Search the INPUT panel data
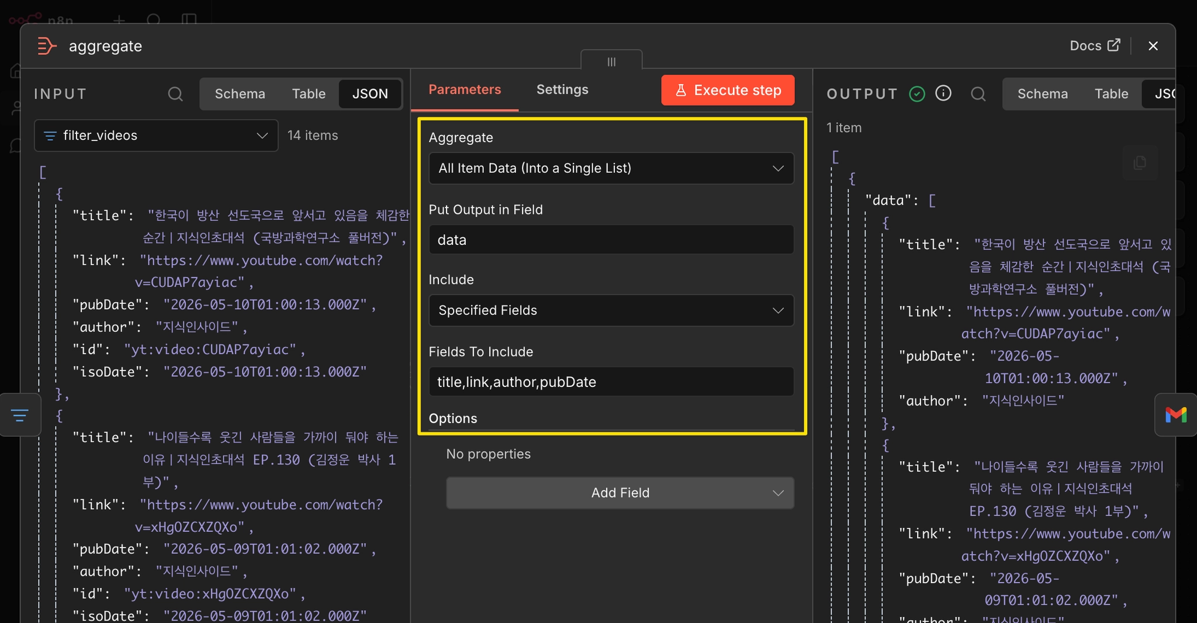The height and width of the screenshot is (623, 1197). click(175, 94)
